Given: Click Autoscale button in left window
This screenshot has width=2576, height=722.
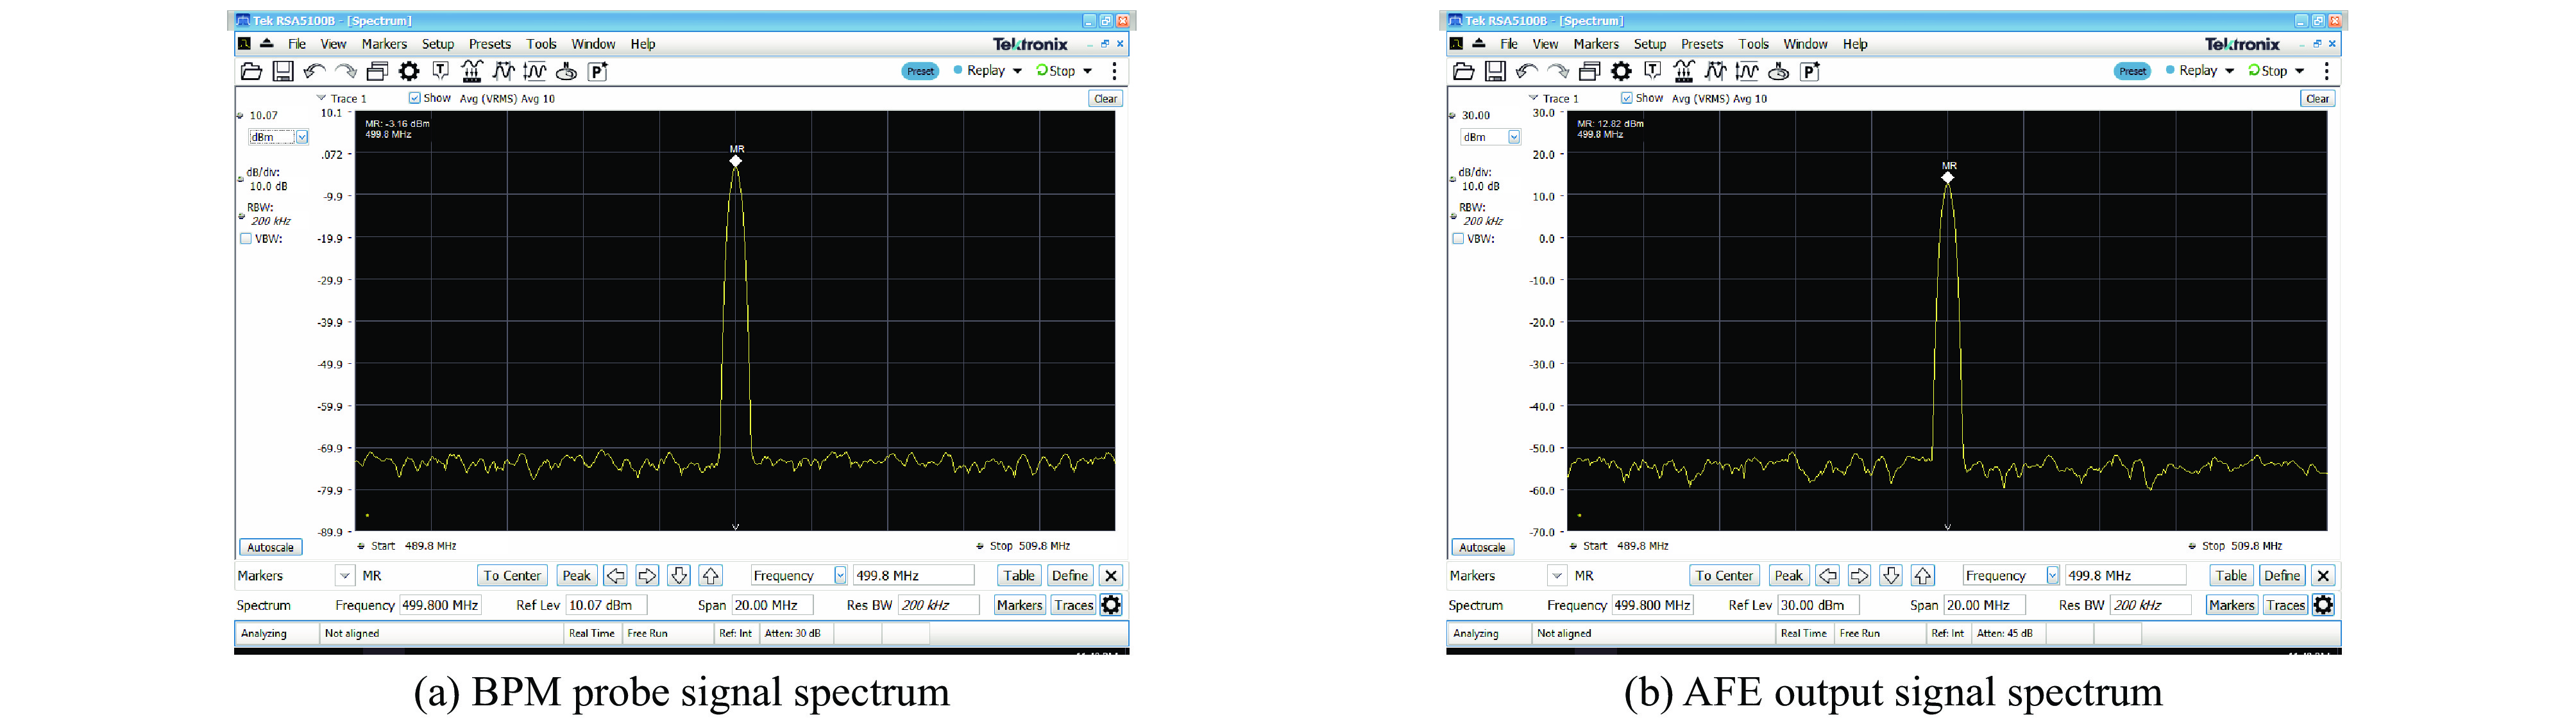Looking at the screenshot, I should pos(270,547).
